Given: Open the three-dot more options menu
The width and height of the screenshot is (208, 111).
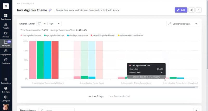Looking at the screenshot, I should 199,10.
